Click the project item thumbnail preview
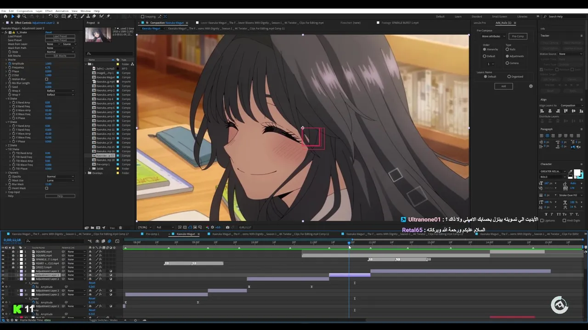Screen dimensions: 588x330 pyautogui.click(x=98, y=35)
